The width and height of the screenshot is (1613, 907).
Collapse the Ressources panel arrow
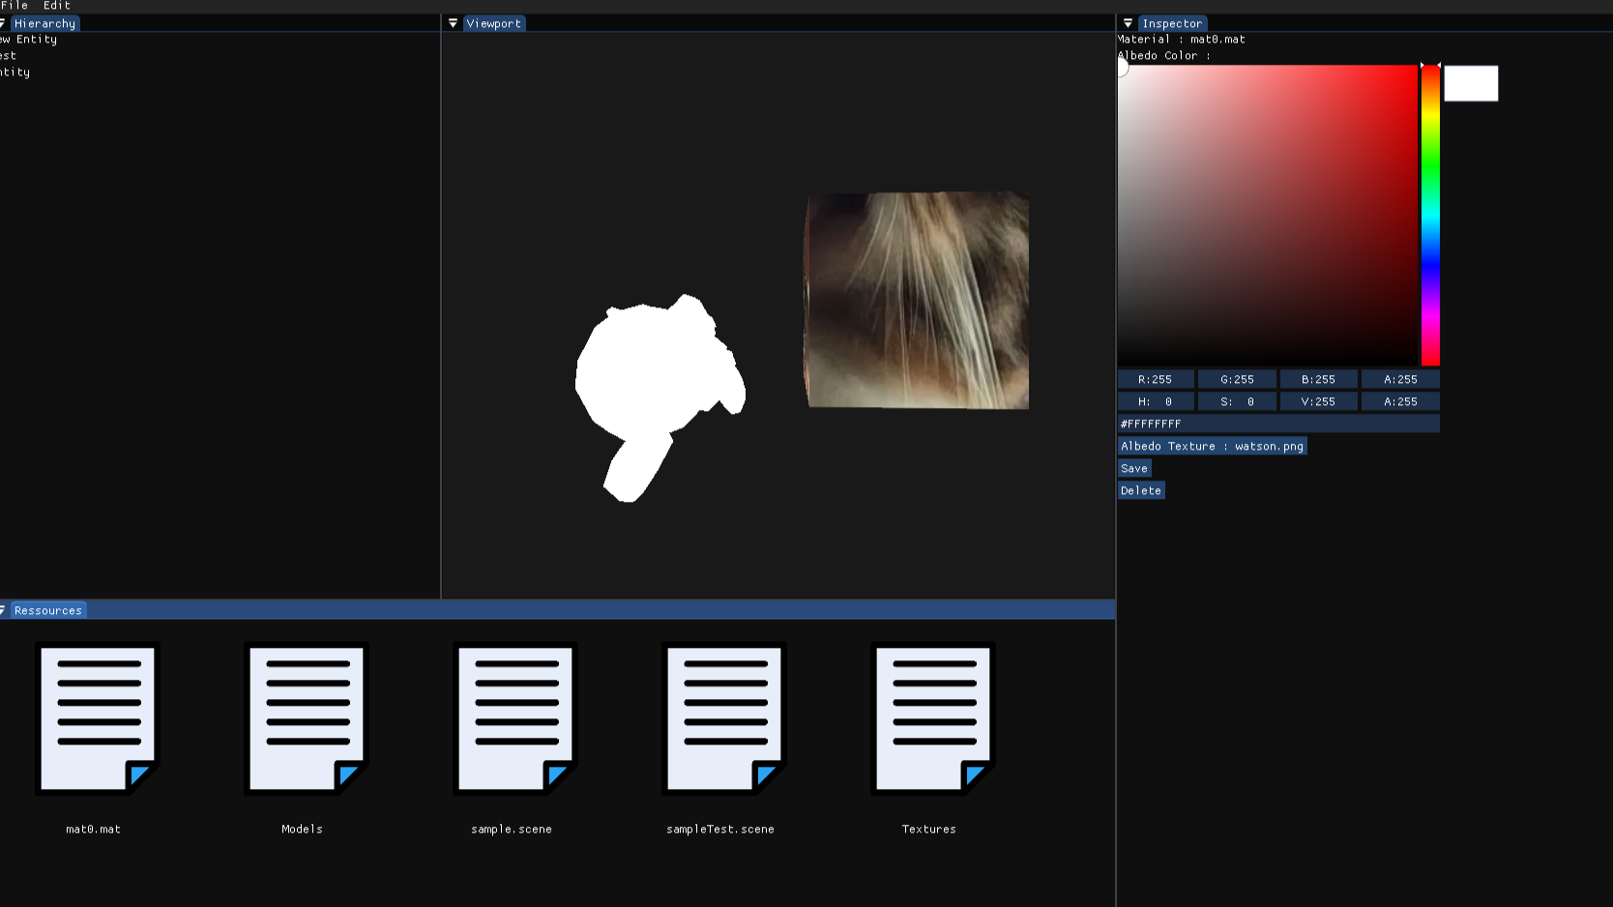pyautogui.click(x=3, y=610)
